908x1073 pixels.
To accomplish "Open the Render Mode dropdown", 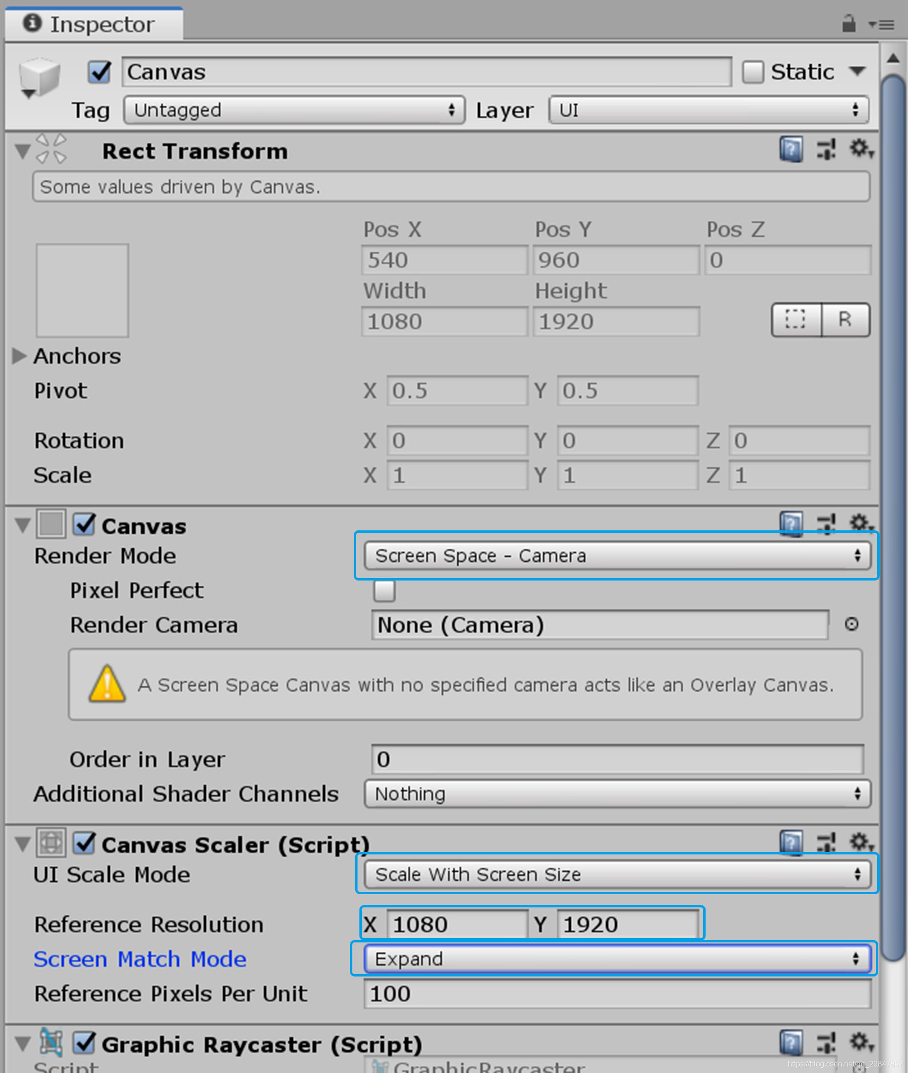I will [x=616, y=555].
